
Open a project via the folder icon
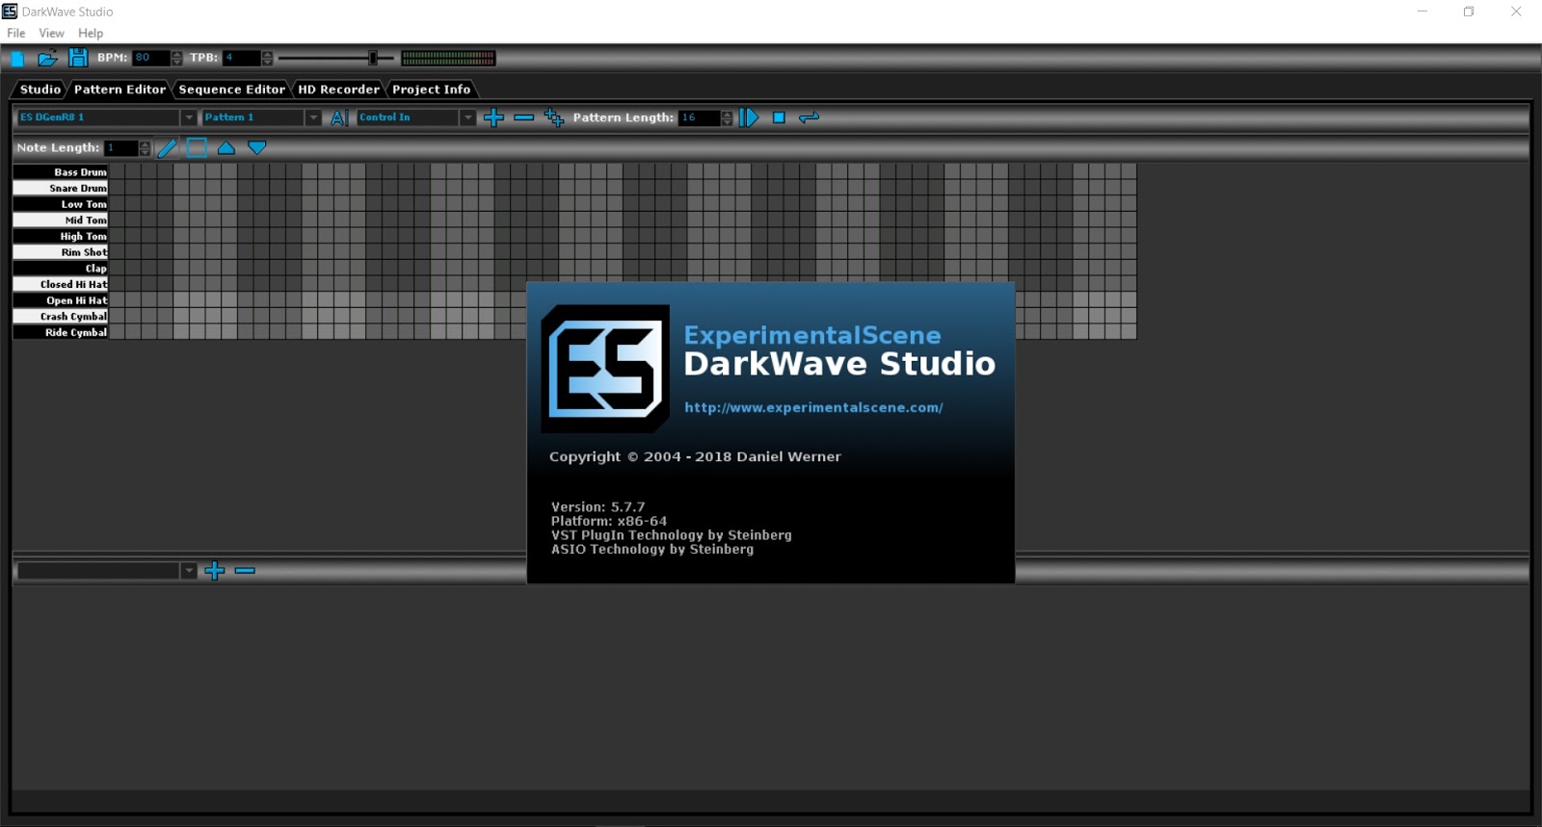[47, 58]
